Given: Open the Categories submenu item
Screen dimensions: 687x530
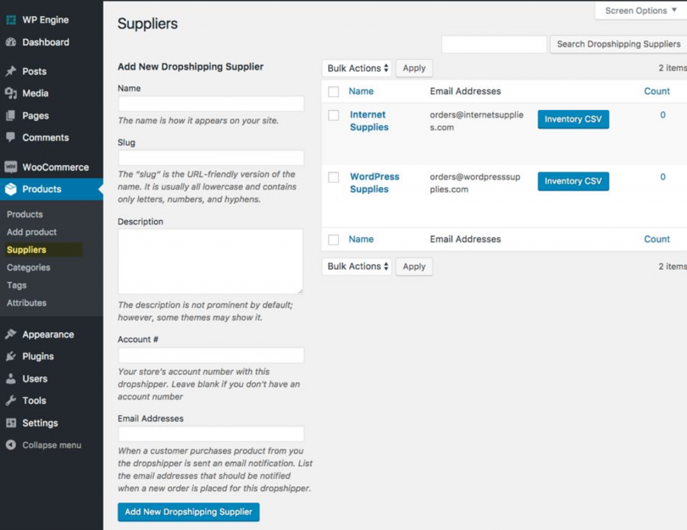Looking at the screenshot, I should (28, 267).
